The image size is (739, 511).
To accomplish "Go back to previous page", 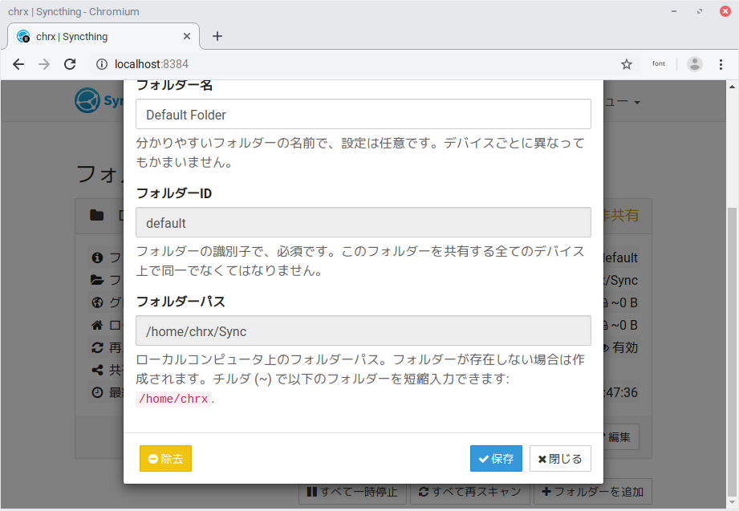I will [18, 64].
